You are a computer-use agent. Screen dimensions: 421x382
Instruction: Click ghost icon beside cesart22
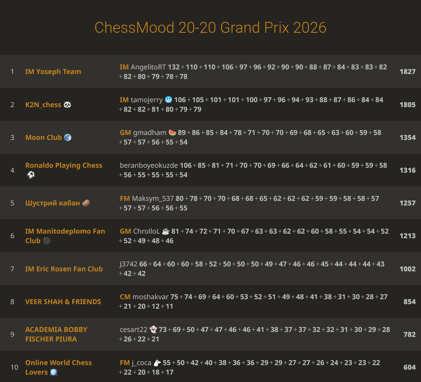pos(153,329)
